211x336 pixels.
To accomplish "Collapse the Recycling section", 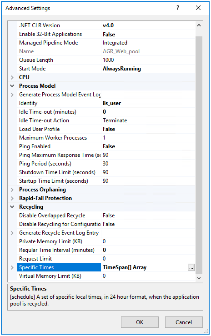I will click(12, 207).
